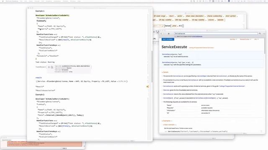Click the 'Example 2:' heading text

pos(40,95)
